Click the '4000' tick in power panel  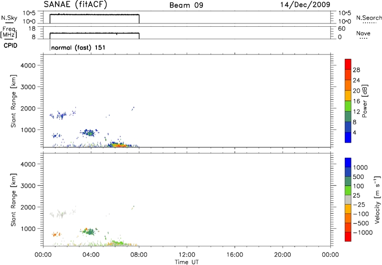pyautogui.click(x=28, y=66)
